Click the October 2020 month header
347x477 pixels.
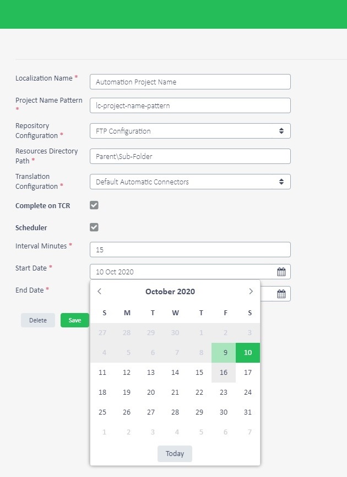click(170, 291)
